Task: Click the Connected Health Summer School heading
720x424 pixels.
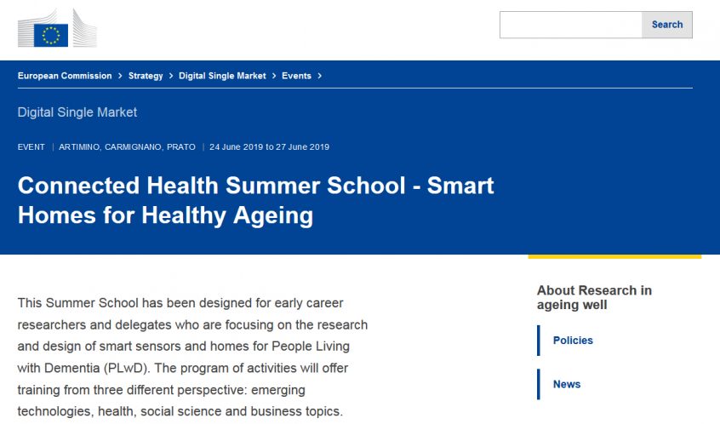Action: click(x=256, y=200)
